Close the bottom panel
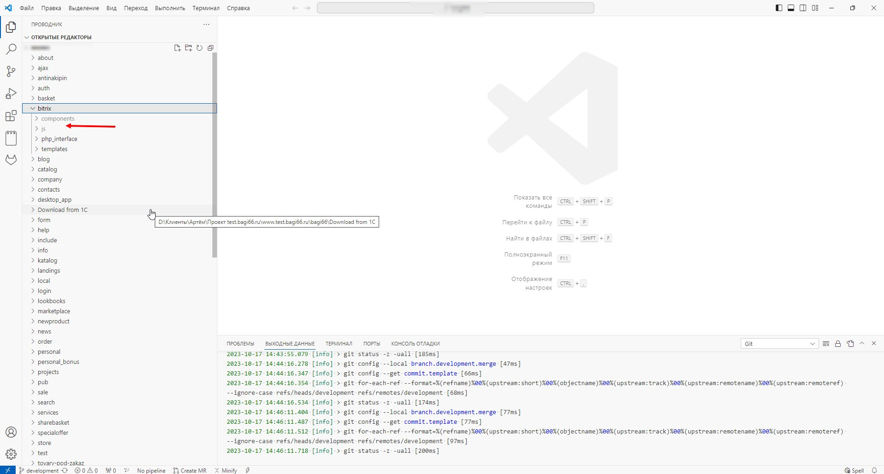Viewport: 884px width, 474px height. click(874, 344)
